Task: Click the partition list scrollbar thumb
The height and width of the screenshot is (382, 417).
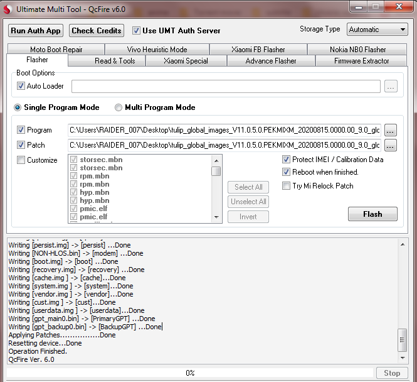Action: pos(216,171)
